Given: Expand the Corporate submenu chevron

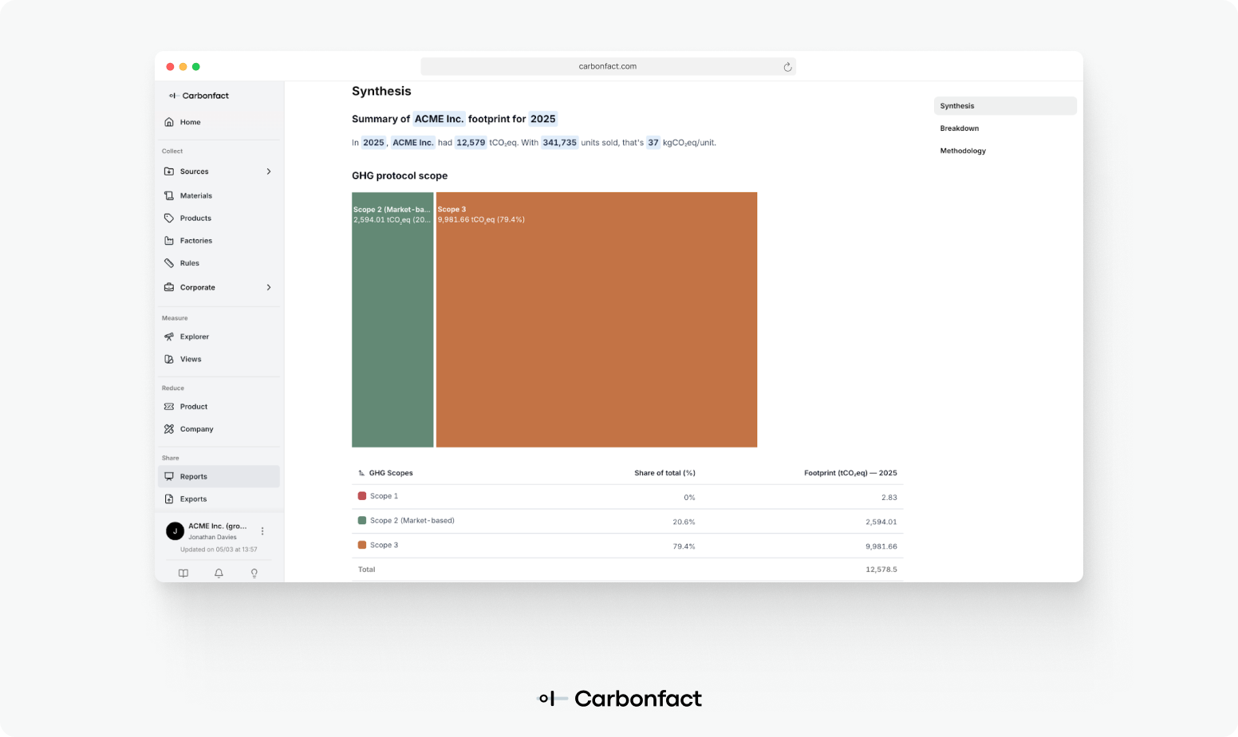Looking at the screenshot, I should pyautogui.click(x=269, y=287).
